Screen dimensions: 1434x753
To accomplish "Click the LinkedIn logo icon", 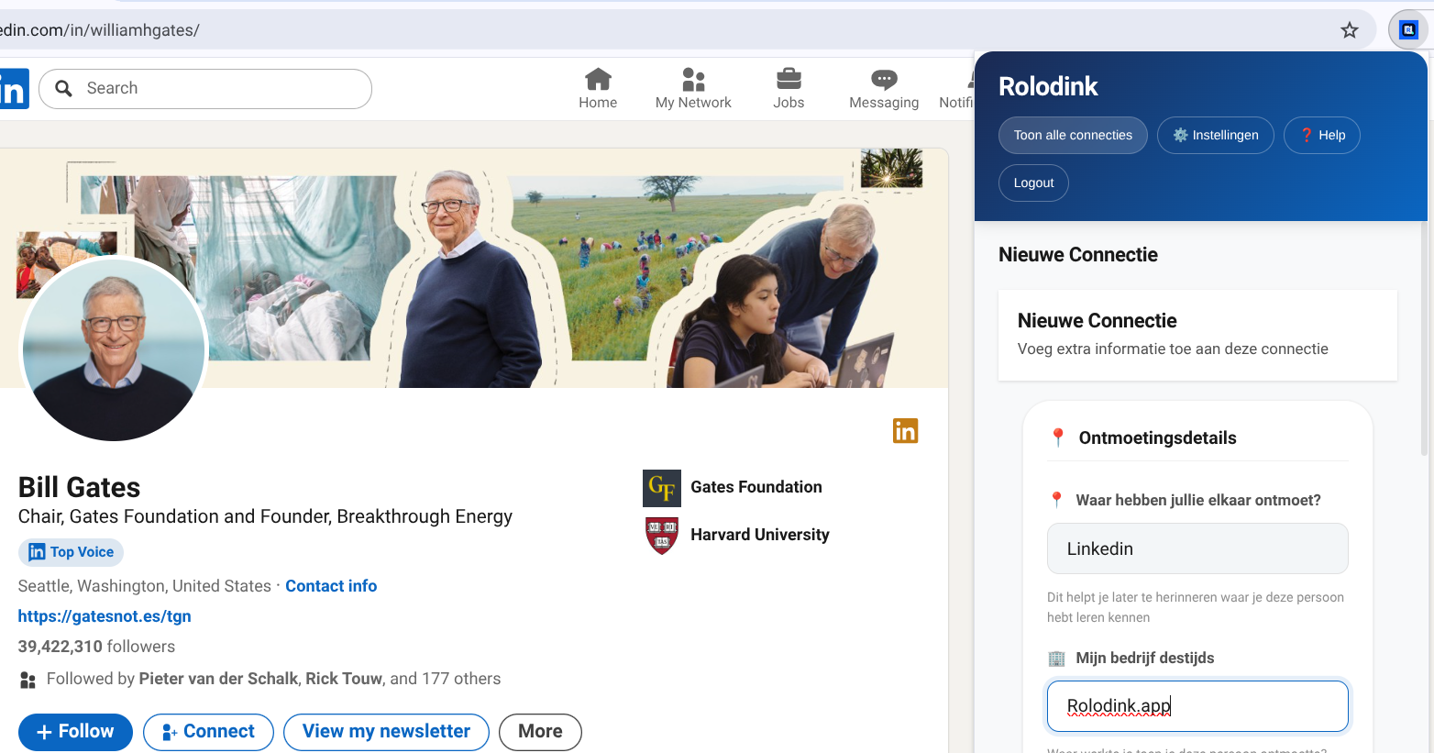I will [x=14, y=89].
